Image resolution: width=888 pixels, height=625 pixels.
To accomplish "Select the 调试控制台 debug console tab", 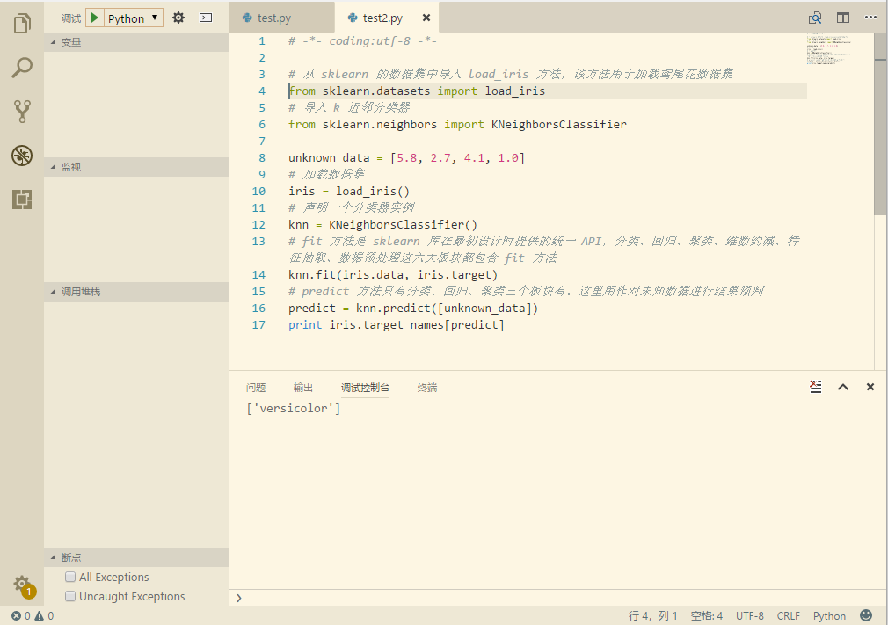I will click(x=365, y=388).
